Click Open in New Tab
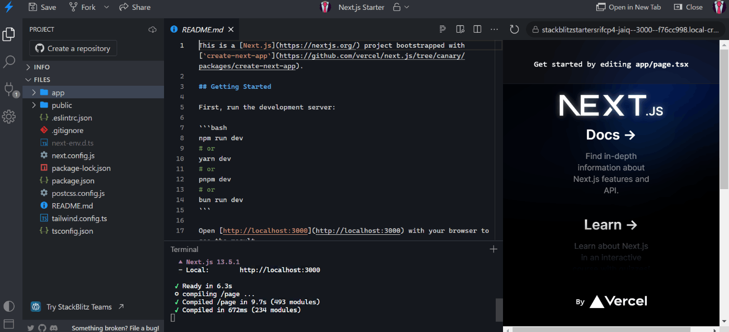Image resolution: width=729 pixels, height=332 pixels. click(629, 7)
